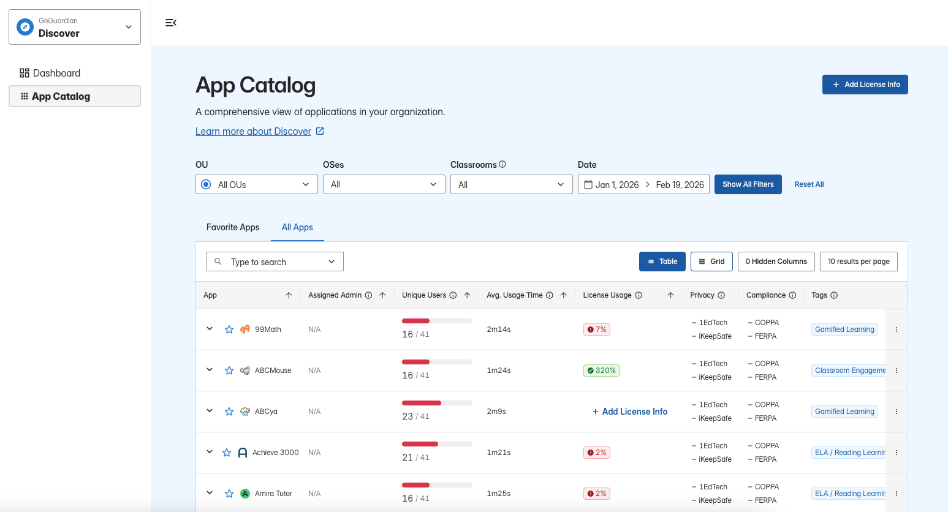948x512 pixels.
Task: Click Reset All filters
Action: click(x=809, y=184)
